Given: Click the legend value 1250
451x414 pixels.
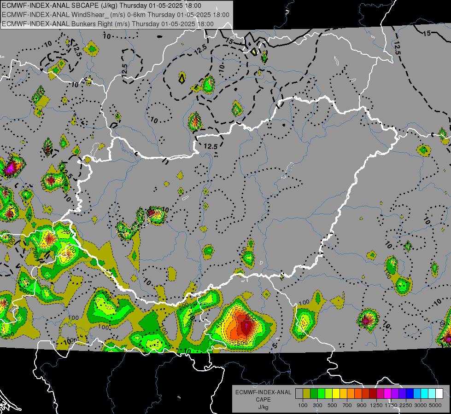Looking at the screenshot, I should point(376,405).
